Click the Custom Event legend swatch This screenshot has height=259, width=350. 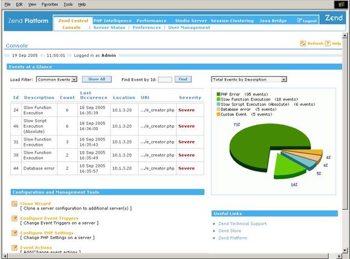[x=218, y=114]
